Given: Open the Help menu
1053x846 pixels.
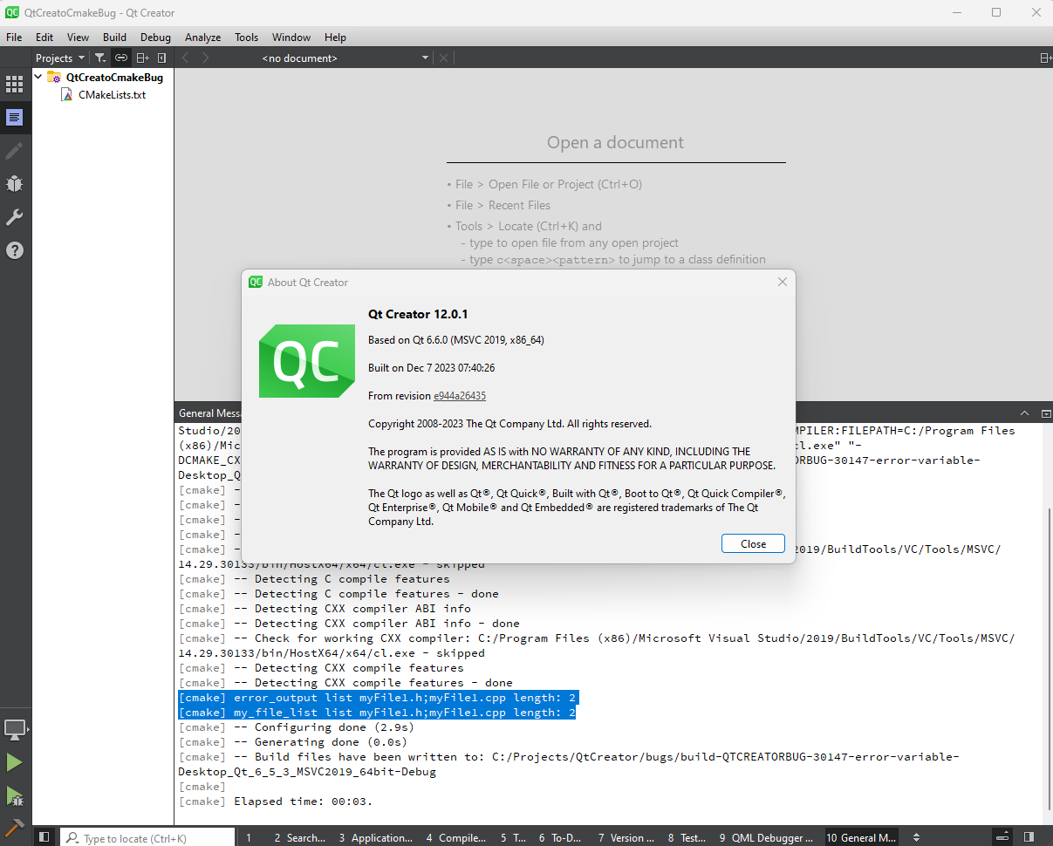Looking at the screenshot, I should coord(335,37).
